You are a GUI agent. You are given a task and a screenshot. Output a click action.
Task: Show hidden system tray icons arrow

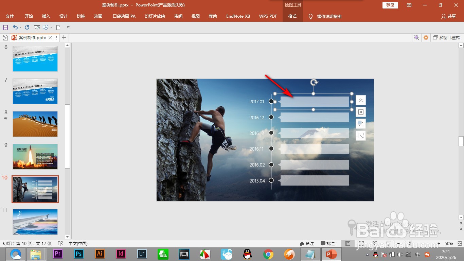tap(367, 255)
